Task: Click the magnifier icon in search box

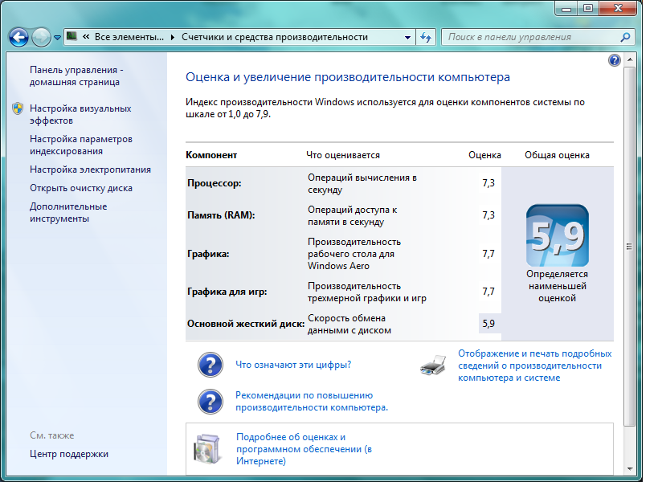Action: click(623, 37)
